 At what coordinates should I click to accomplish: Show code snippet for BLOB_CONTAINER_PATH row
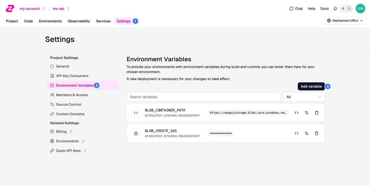(x=296, y=113)
